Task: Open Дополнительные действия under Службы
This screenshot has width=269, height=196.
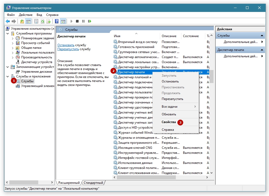Action: click(241, 42)
